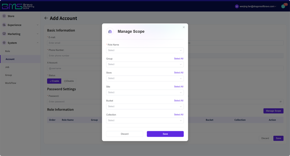
Task: Focus the E-mail input field
Action: 75,43
